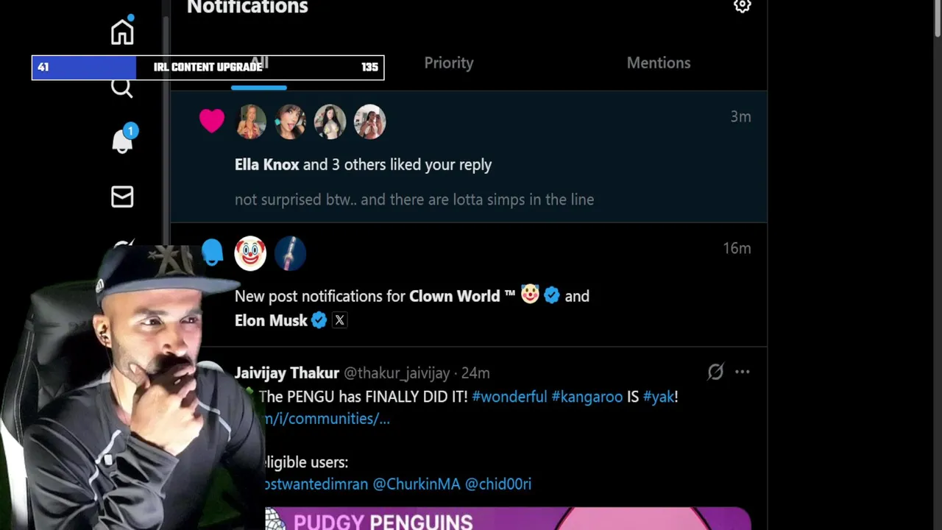
Task: Click the pink heart like icon
Action: 212,121
